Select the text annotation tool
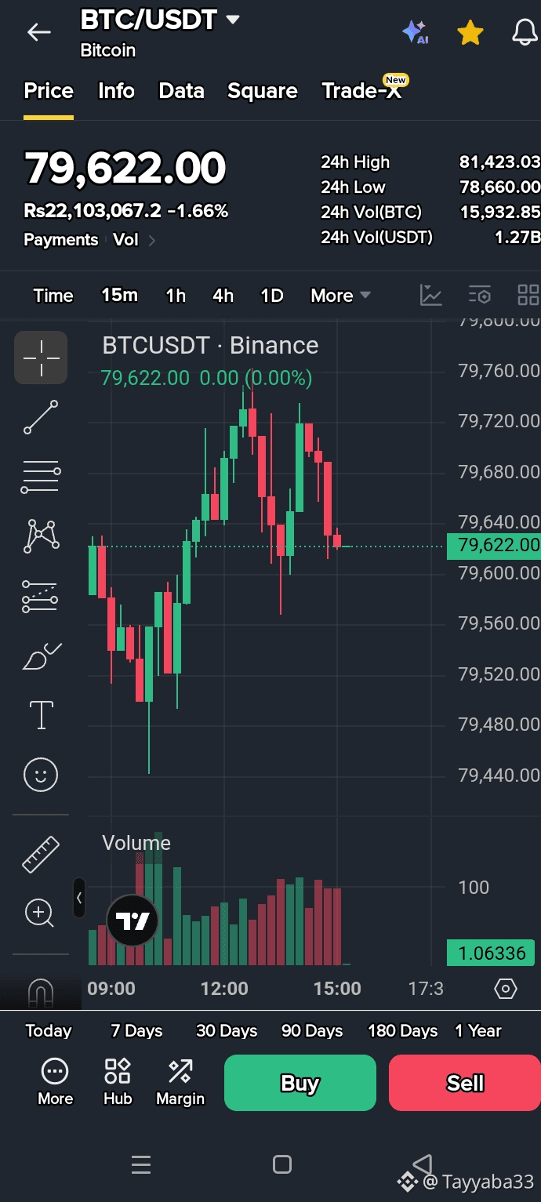This screenshot has width=541, height=1202. (x=41, y=715)
